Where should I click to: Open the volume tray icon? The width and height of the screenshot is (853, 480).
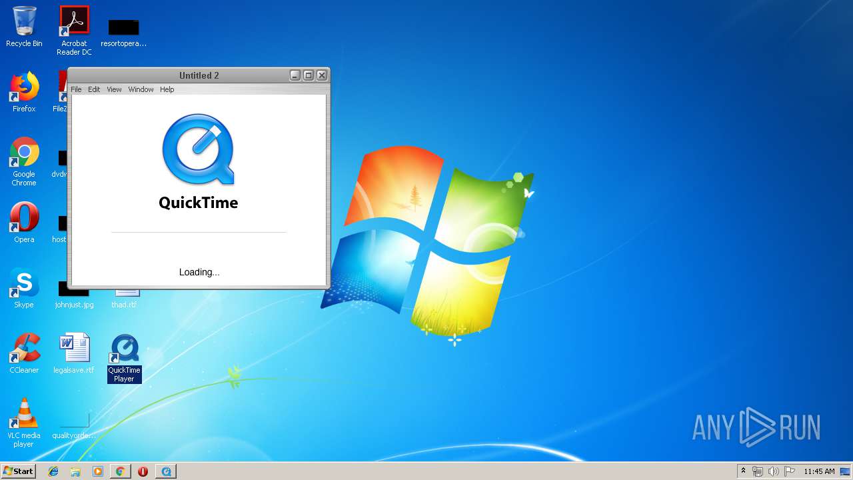pos(774,471)
